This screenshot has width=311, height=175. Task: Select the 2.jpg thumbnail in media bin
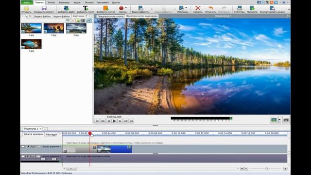54,28
